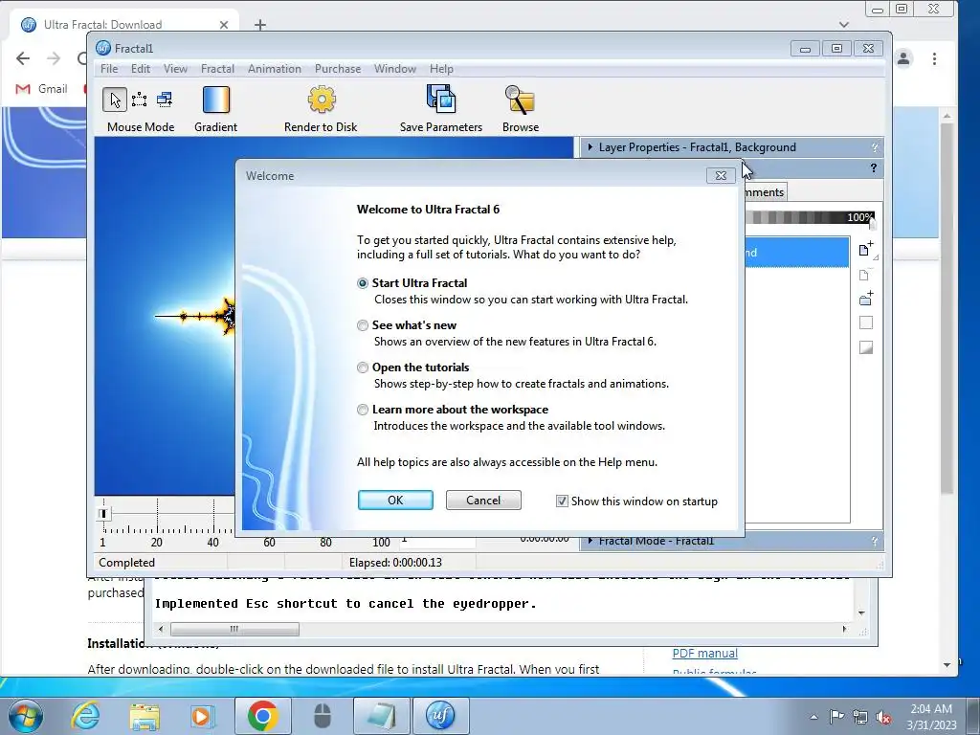Click the Gmail bookmark in Chrome
The image size is (980, 735).
[x=41, y=89]
